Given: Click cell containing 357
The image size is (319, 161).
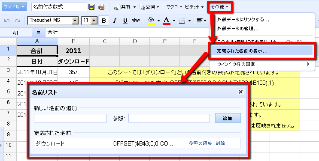Looking at the screenshot, I should pos(73,72).
